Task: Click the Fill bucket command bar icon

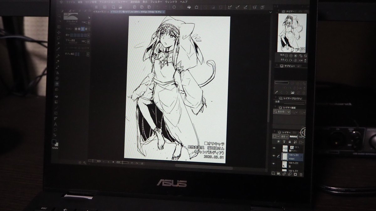Action: 189,7
